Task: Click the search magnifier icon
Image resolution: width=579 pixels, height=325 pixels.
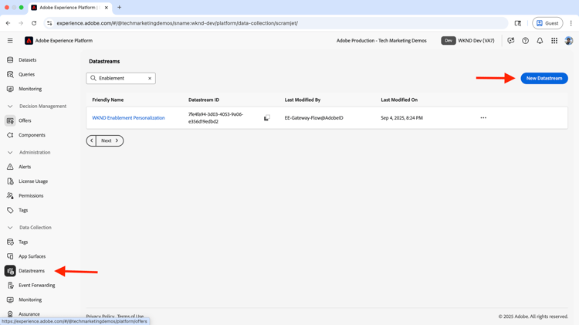Action: (x=93, y=78)
